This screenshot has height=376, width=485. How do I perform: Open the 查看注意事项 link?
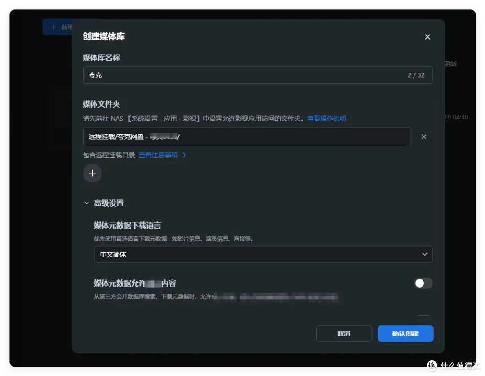(158, 155)
